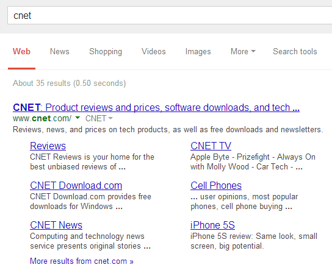Open the CNET TV sitelink
Viewport: 332px width, 273px height.
(211, 146)
